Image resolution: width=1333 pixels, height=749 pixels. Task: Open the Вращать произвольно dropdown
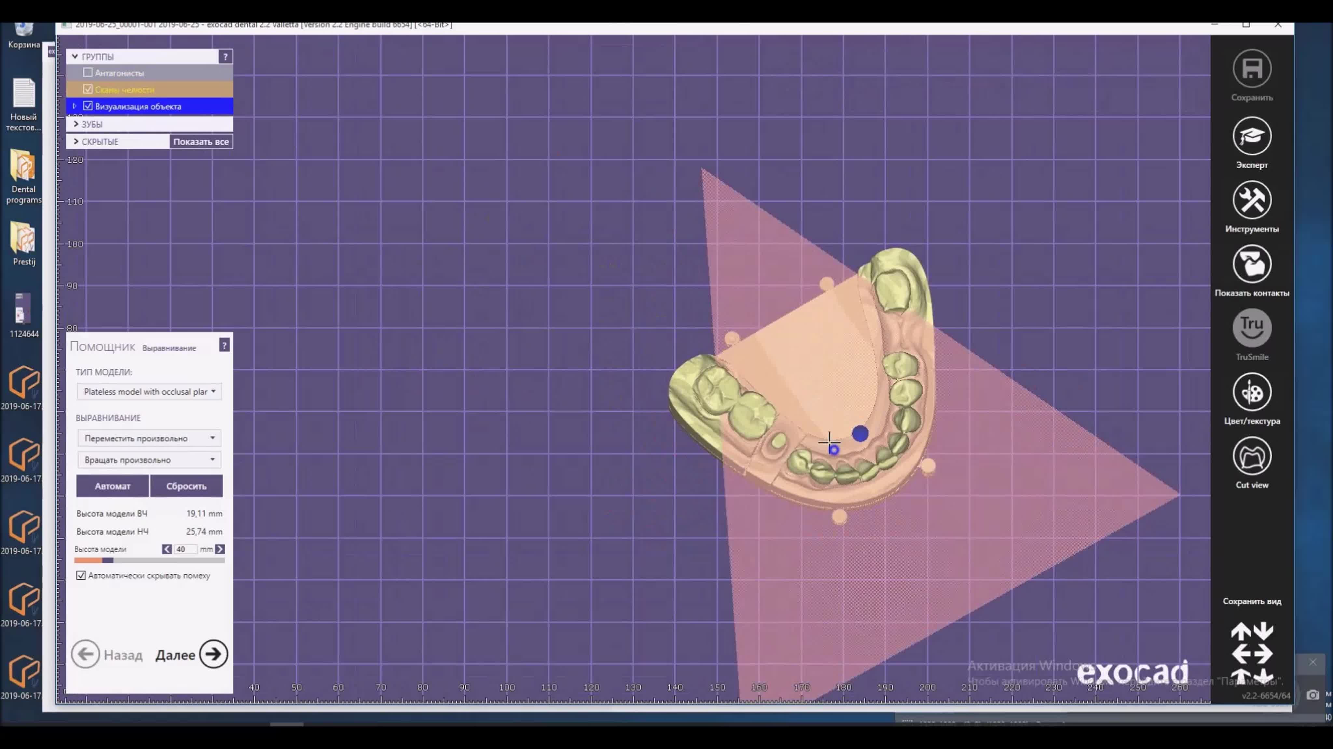[150, 460]
